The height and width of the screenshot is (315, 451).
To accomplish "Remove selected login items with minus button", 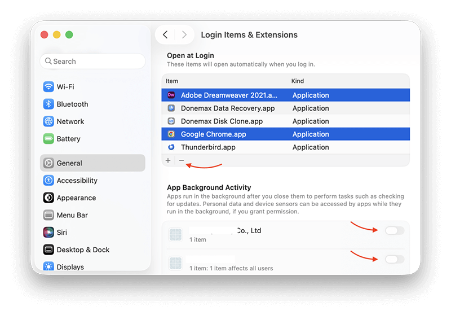I will [x=181, y=160].
